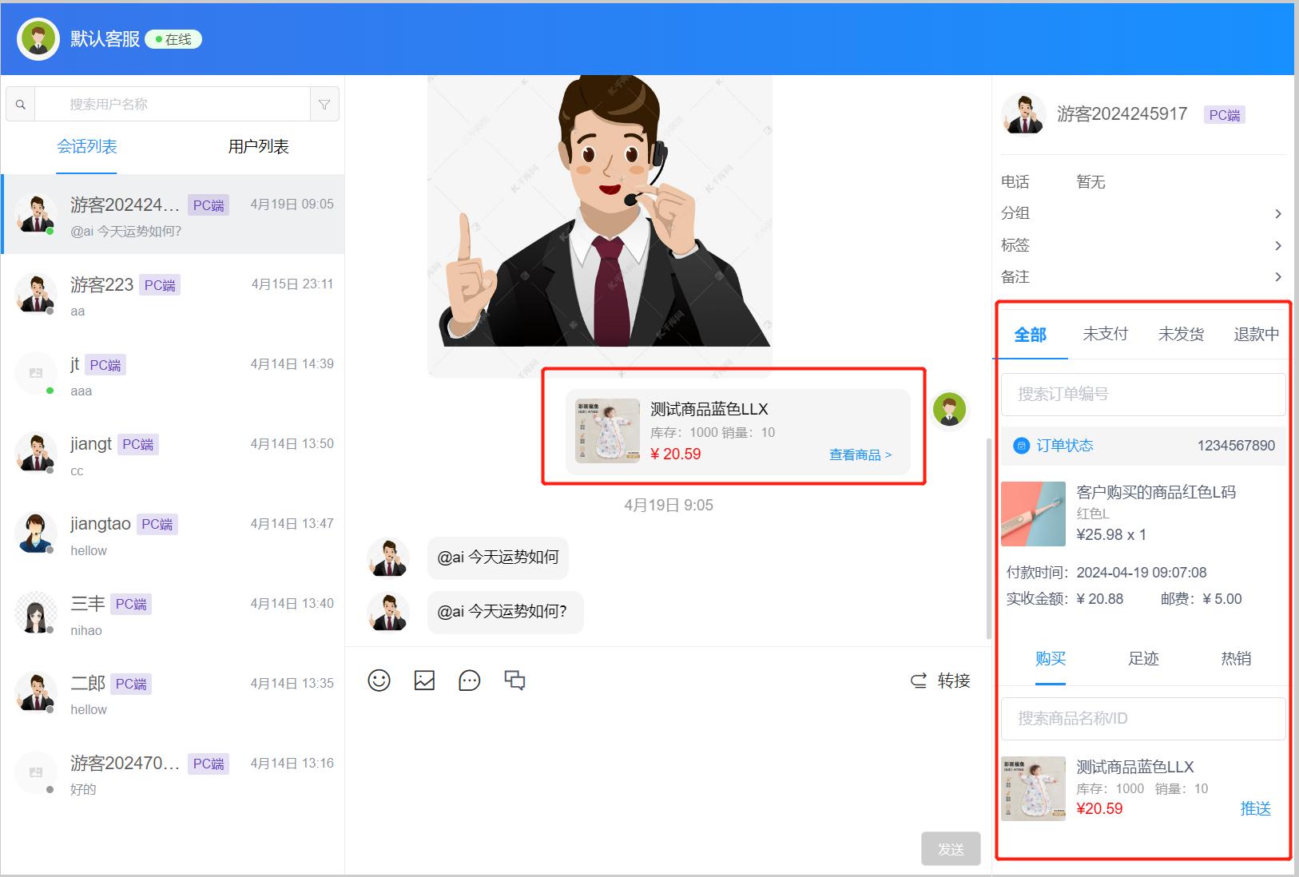Screen dimensions: 1299x877
Task: Focus the 搜索商品名称/ID search field
Action: pyautogui.click(x=1143, y=718)
